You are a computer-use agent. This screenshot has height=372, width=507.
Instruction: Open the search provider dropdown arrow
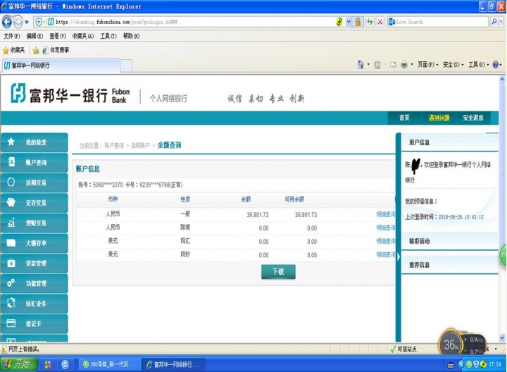click(x=501, y=22)
